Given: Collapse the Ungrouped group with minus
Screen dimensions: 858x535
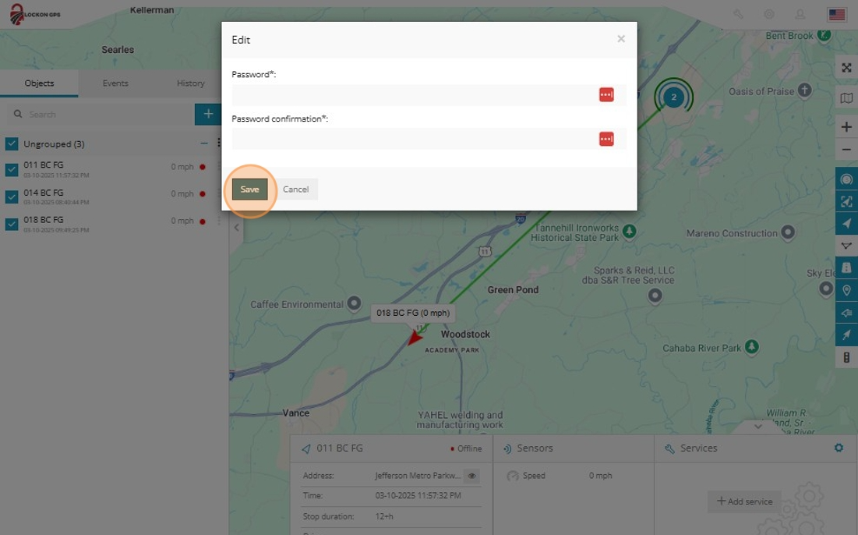Looking at the screenshot, I should pos(204,143).
